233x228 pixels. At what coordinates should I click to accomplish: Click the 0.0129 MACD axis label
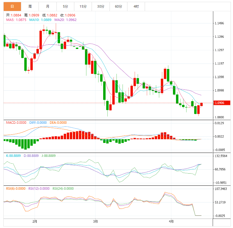pyautogui.click(x=219, y=123)
